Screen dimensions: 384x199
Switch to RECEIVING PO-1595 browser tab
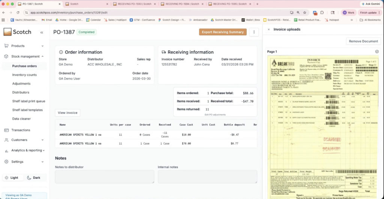coord(229,4)
